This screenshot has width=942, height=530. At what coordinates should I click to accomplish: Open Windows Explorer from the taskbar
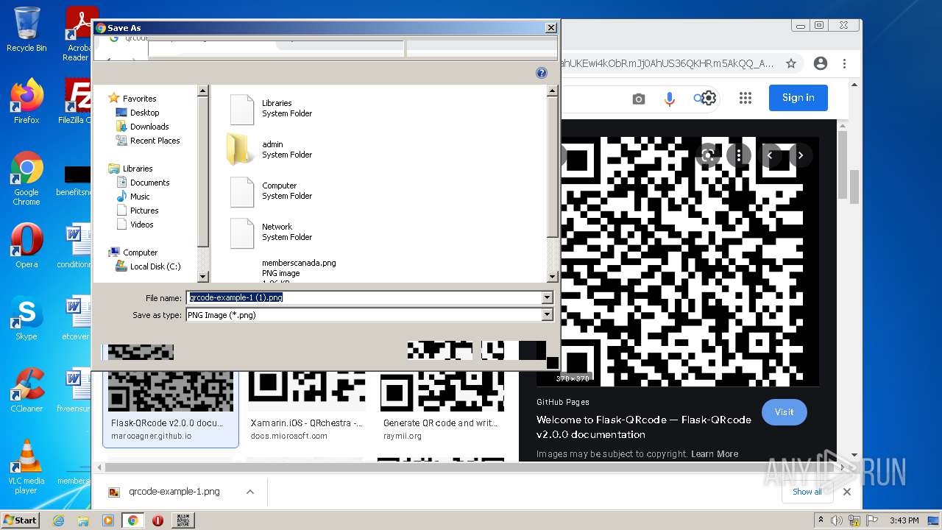click(x=83, y=520)
